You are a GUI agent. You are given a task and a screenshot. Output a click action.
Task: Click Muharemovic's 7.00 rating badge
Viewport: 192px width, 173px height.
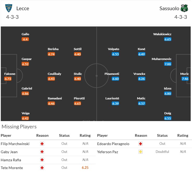pyautogui.click(x=168, y=64)
